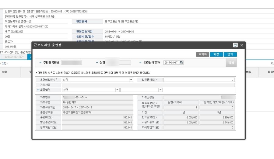The image size is (274, 159).
Task: Click the 정부지원액(원) 385,140 value
Action: click(97, 128)
